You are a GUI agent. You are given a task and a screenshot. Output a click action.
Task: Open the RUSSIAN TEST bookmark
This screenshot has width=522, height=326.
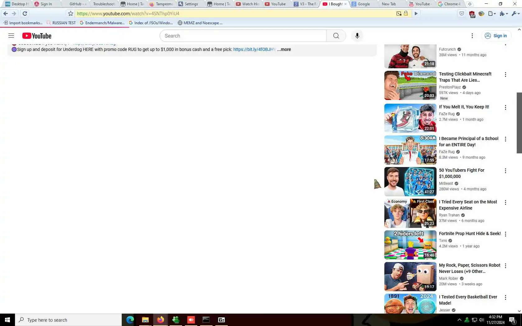pyautogui.click(x=61, y=23)
